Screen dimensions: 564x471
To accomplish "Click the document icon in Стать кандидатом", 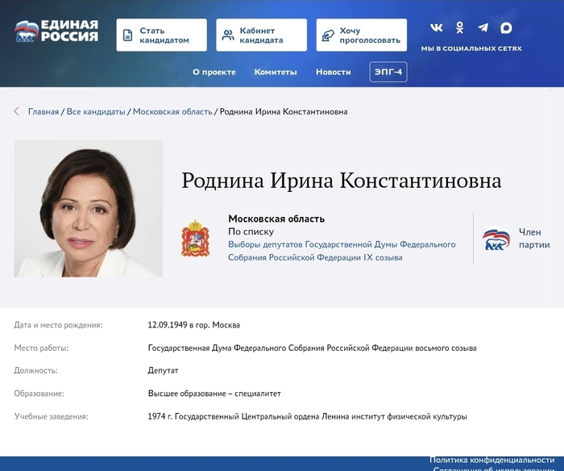I will pos(127,35).
